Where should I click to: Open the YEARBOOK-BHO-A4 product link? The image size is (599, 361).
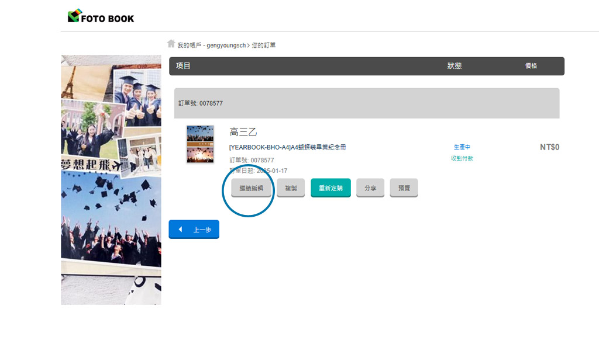pyautogui.click(x=288, y=147)
